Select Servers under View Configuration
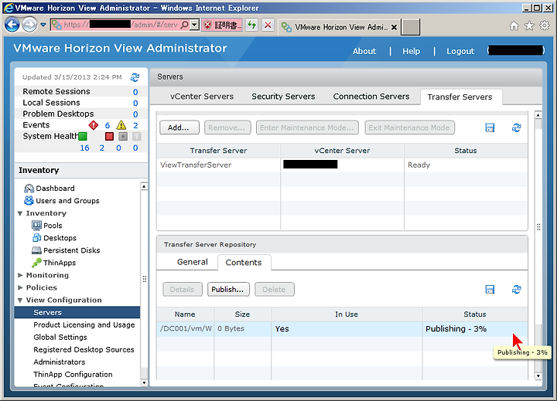 (77, 313)
